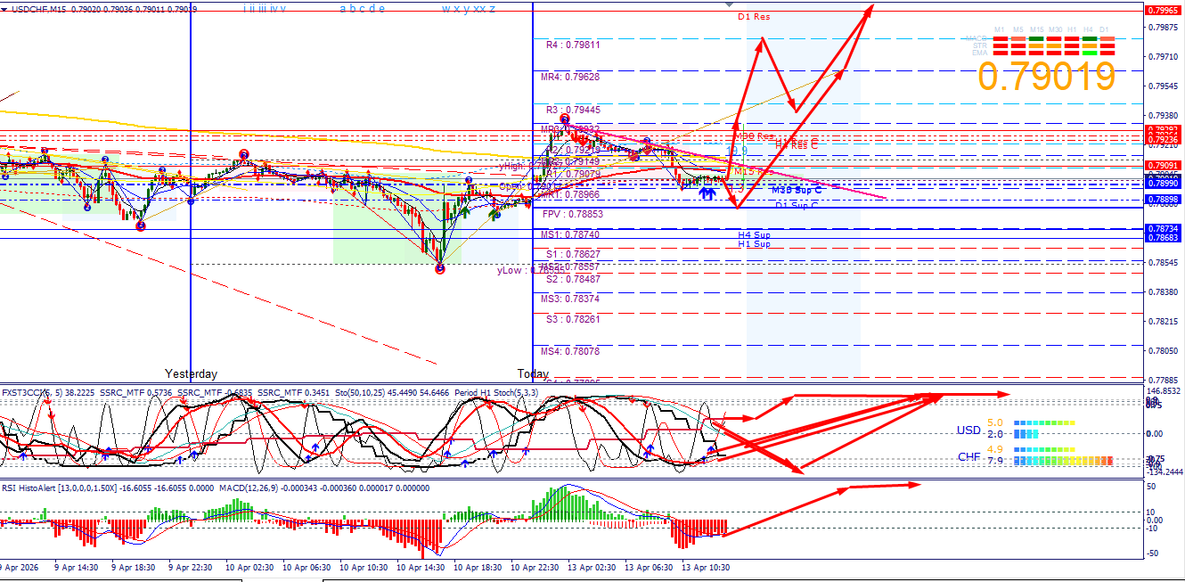Click the chart shift triangle marker at top
Screen dimensions: 1185x582
pos(731,5)
